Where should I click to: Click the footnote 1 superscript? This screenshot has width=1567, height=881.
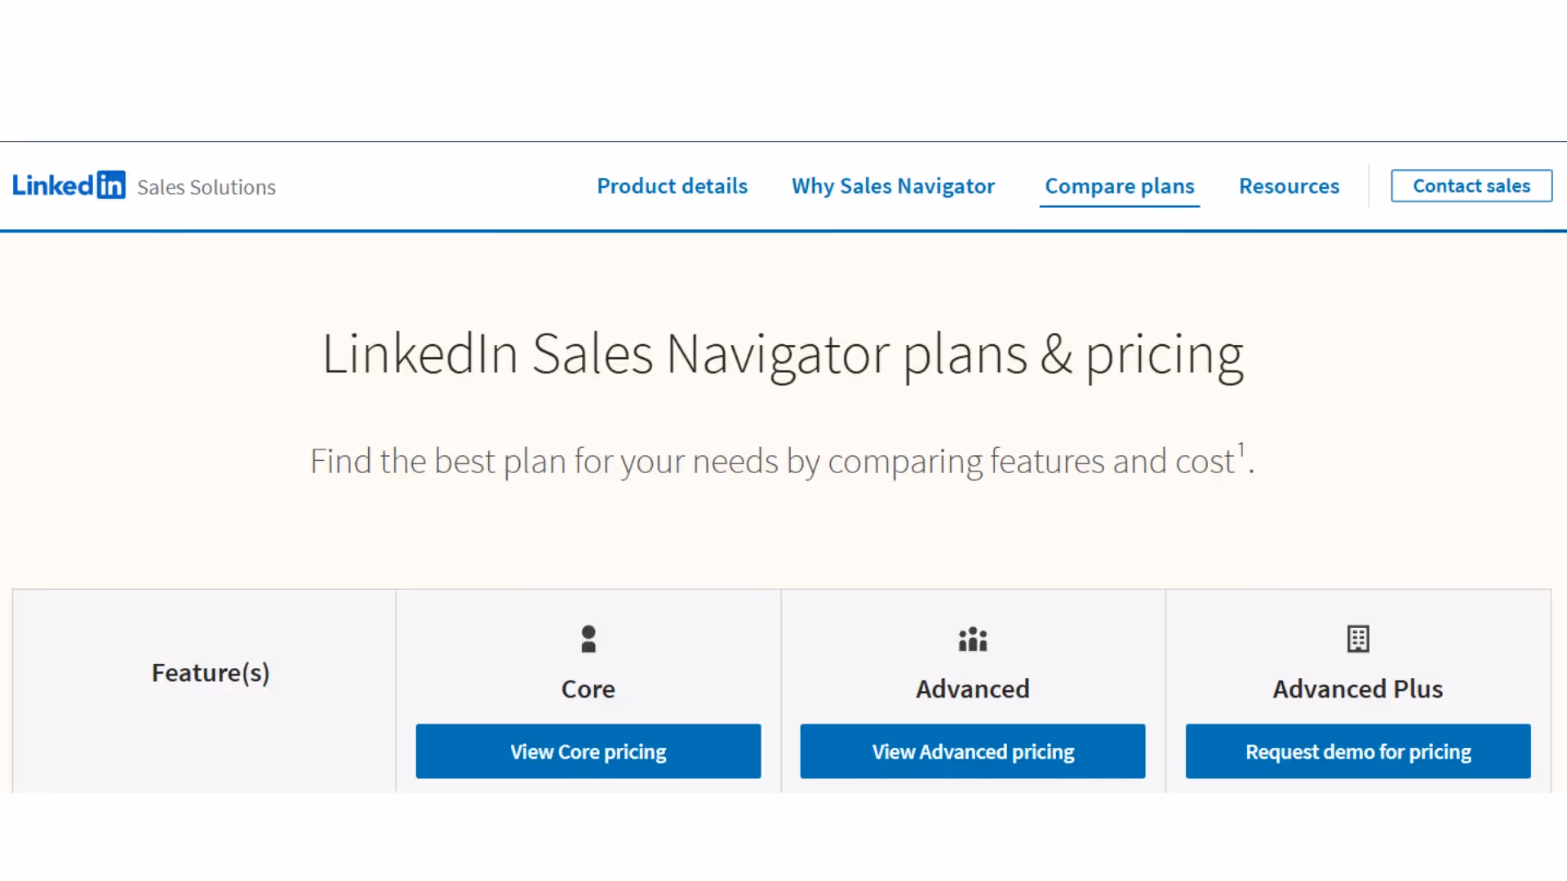click(x=1241, y=450)
